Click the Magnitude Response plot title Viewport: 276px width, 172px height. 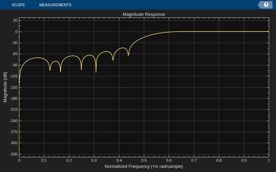tap(144, 14)
